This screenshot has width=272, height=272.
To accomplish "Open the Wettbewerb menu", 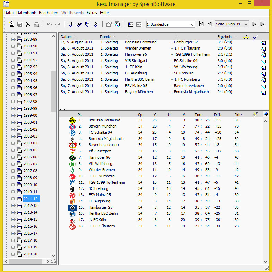I will point(72,13).
